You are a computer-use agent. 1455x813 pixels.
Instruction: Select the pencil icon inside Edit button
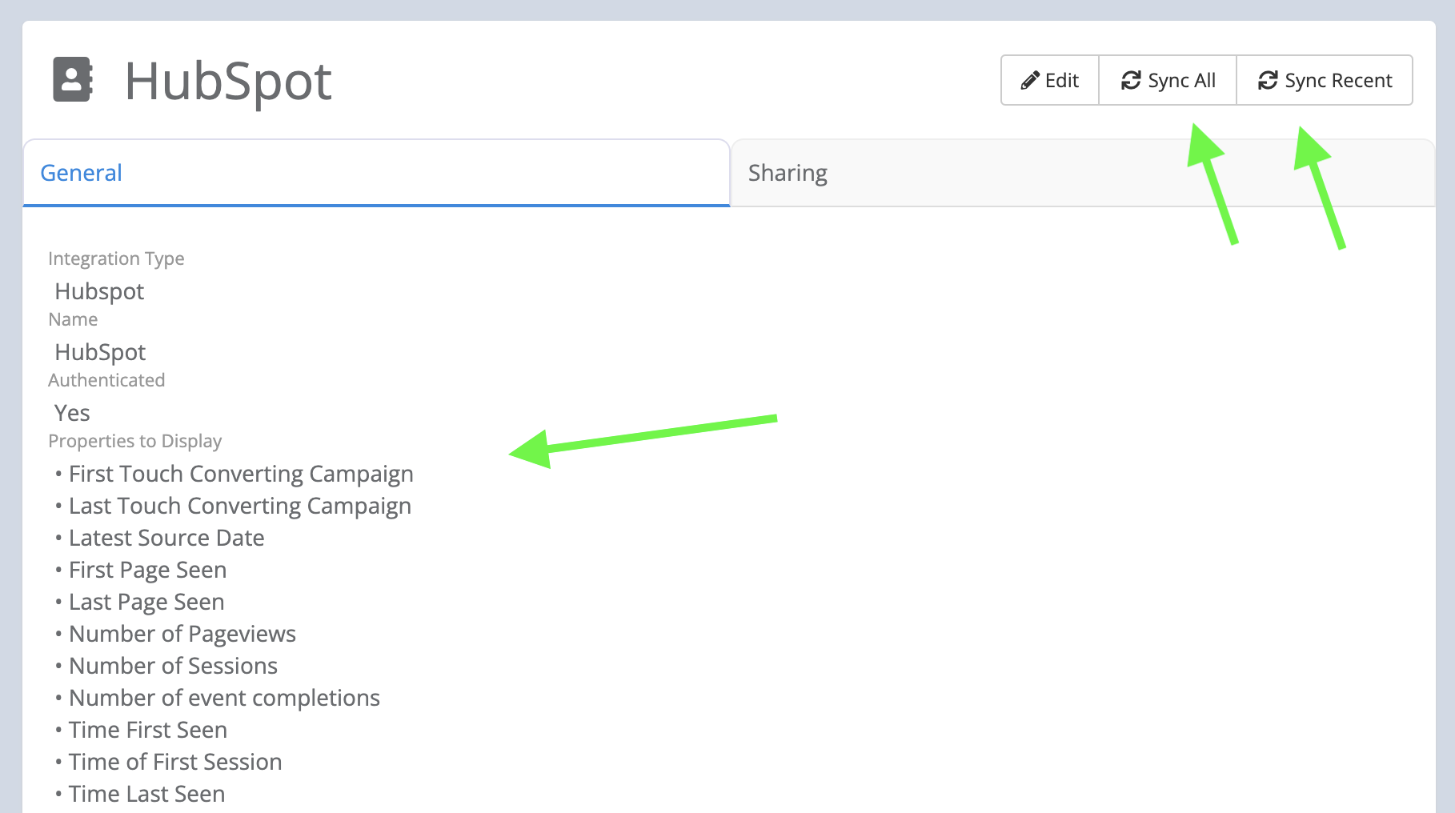1031,80
